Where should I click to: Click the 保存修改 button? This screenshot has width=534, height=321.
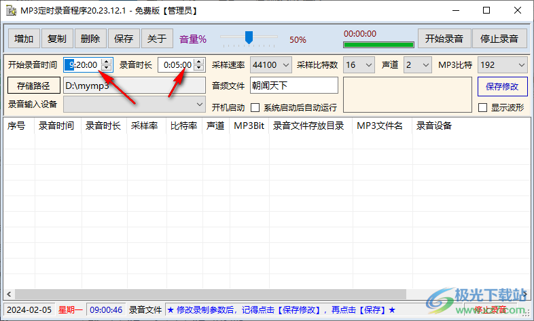click(502, 86)
